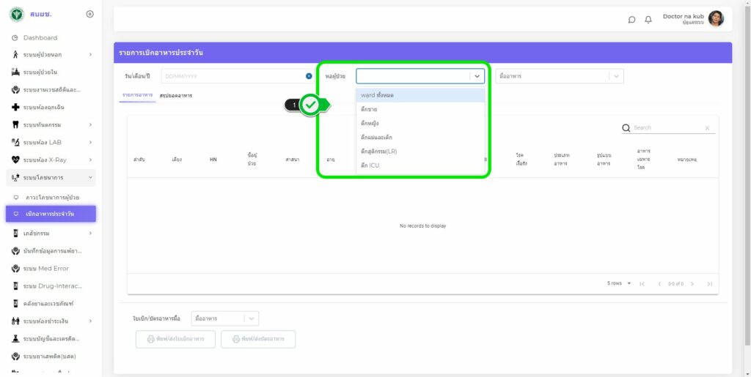The image size is (751, 377).
Task: Open the notifications bell
Action: click(648, 20)
